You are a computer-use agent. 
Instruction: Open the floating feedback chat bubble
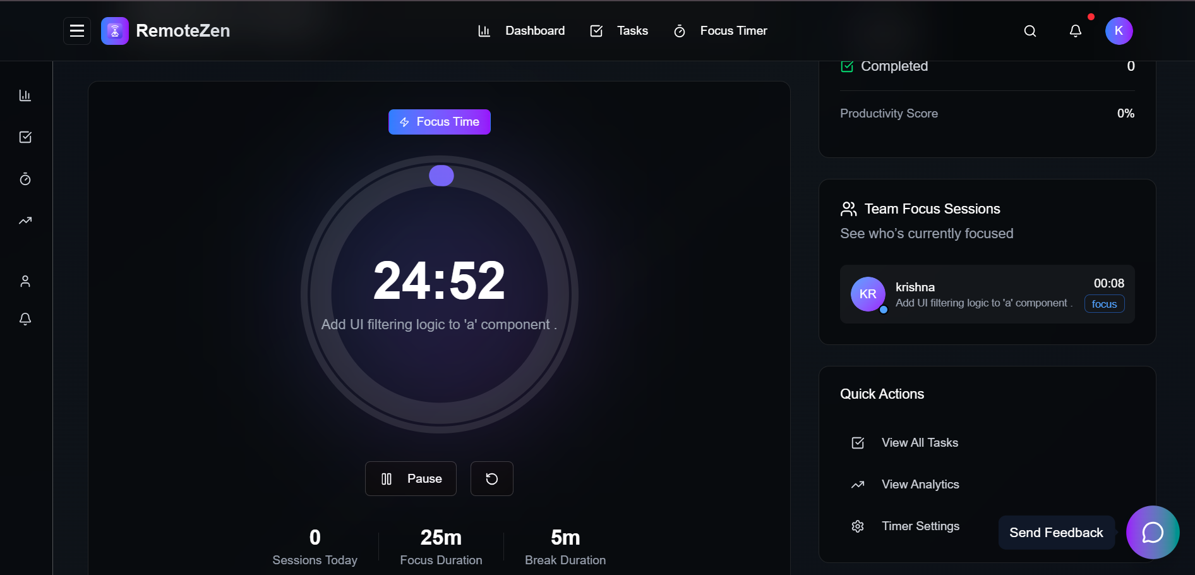[1153, 532]
